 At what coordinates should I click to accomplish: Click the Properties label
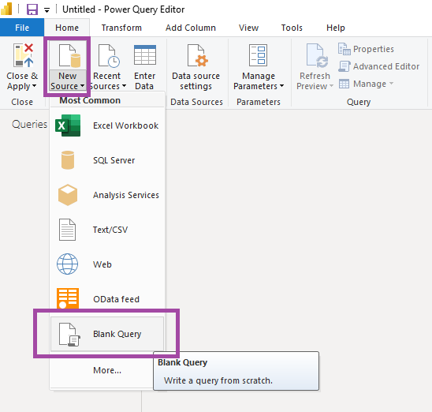(x=374, y=49)
